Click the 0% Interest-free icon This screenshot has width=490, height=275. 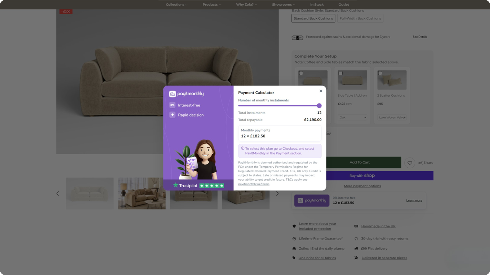(x=172, y=105)
